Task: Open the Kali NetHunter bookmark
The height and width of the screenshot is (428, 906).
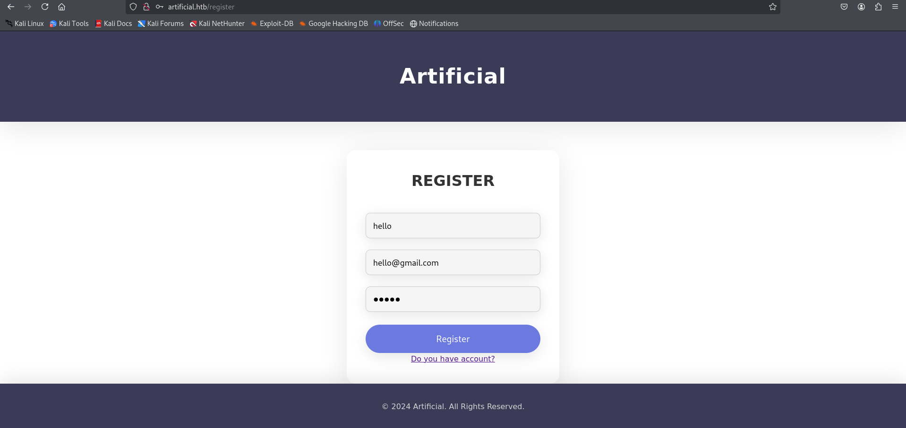Action: (217, 24)
